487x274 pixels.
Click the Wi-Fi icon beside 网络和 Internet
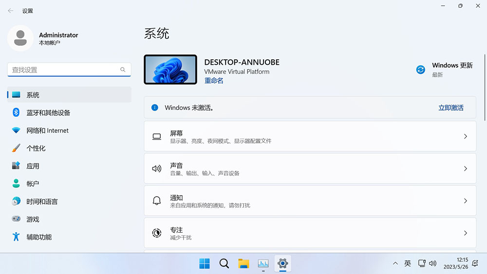[16, 130]
